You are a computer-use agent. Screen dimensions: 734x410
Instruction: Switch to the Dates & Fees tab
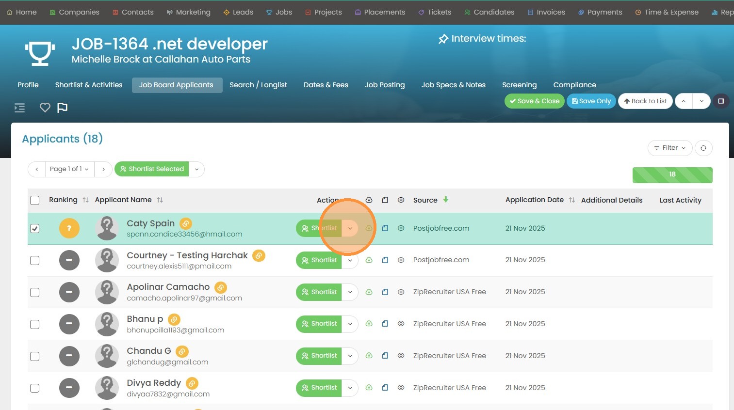326,85
